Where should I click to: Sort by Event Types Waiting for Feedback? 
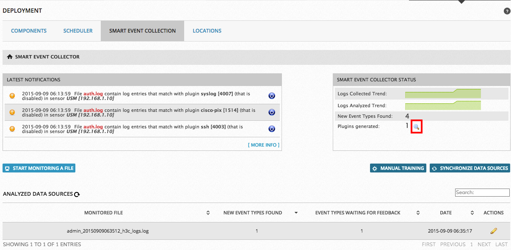coord(418,213)
